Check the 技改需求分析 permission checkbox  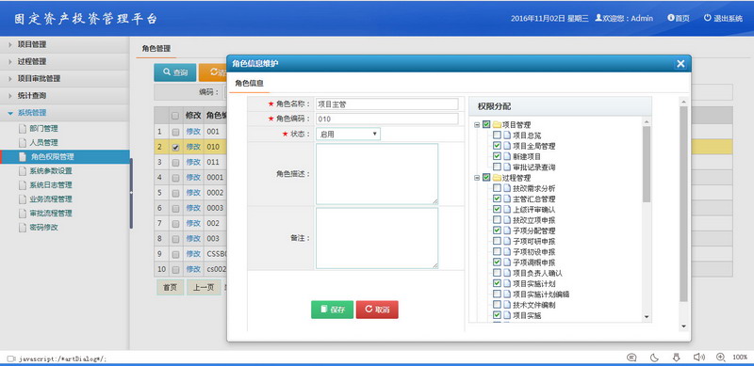(498, 188)
